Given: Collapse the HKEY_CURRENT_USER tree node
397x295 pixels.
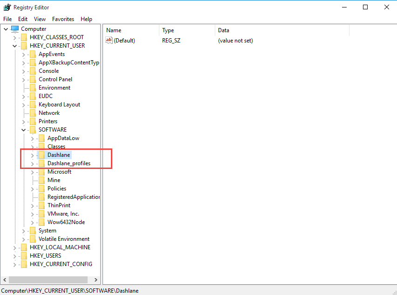Looking at the screenshot, I should (14, 46).
